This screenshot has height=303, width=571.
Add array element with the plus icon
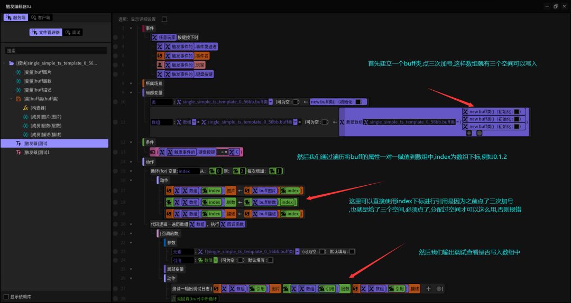pos(469,133)
